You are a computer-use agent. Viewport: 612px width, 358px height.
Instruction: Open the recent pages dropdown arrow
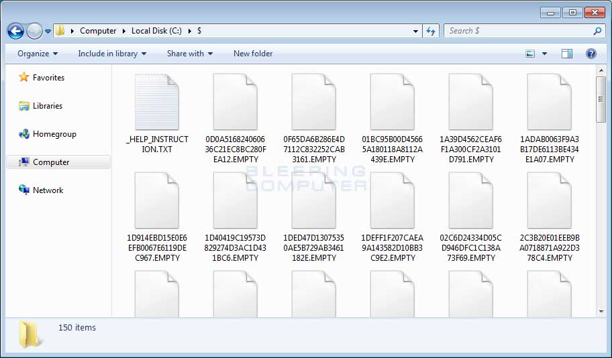tap(48, 32)
